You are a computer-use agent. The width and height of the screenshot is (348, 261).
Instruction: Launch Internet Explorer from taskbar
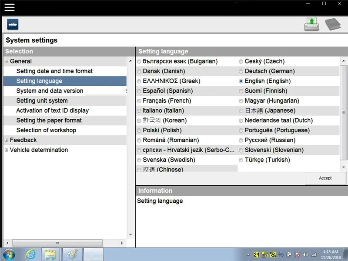point(30,254)
